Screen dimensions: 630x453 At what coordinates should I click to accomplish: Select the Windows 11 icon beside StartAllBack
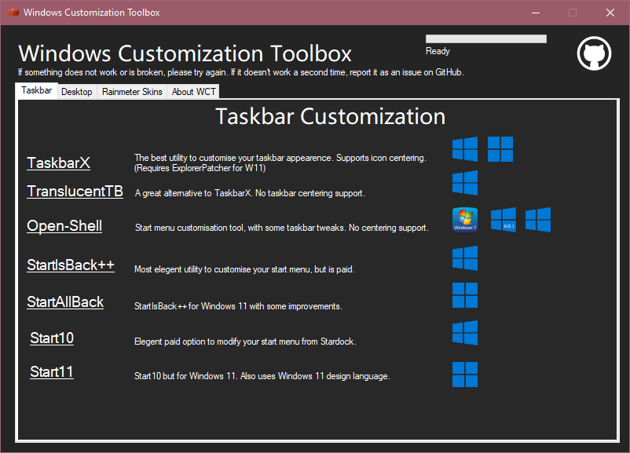tap(464, 295)
